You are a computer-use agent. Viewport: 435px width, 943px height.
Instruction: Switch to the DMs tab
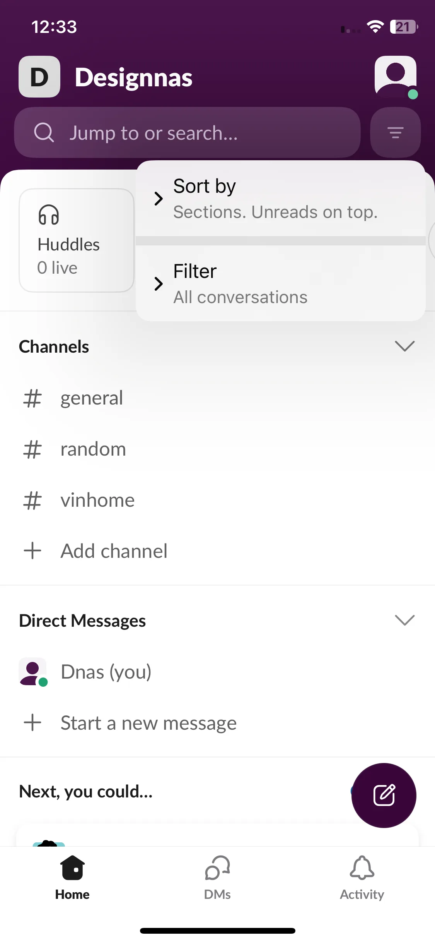[x=217, y=878]
